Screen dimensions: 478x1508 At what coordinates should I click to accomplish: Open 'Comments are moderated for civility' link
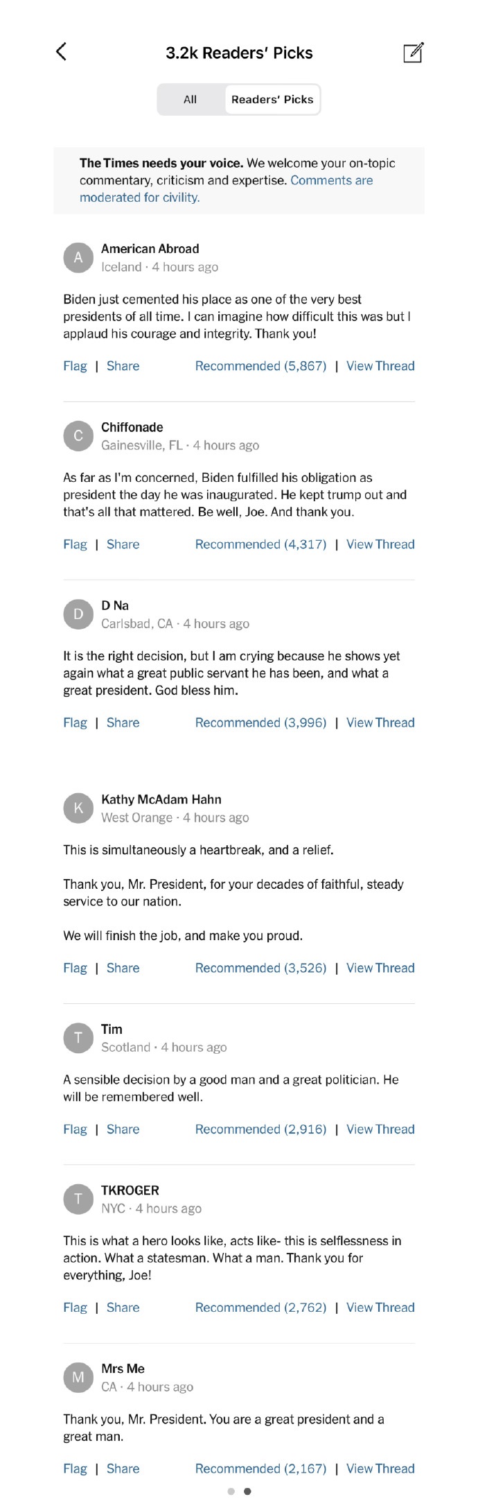point(227,189)
